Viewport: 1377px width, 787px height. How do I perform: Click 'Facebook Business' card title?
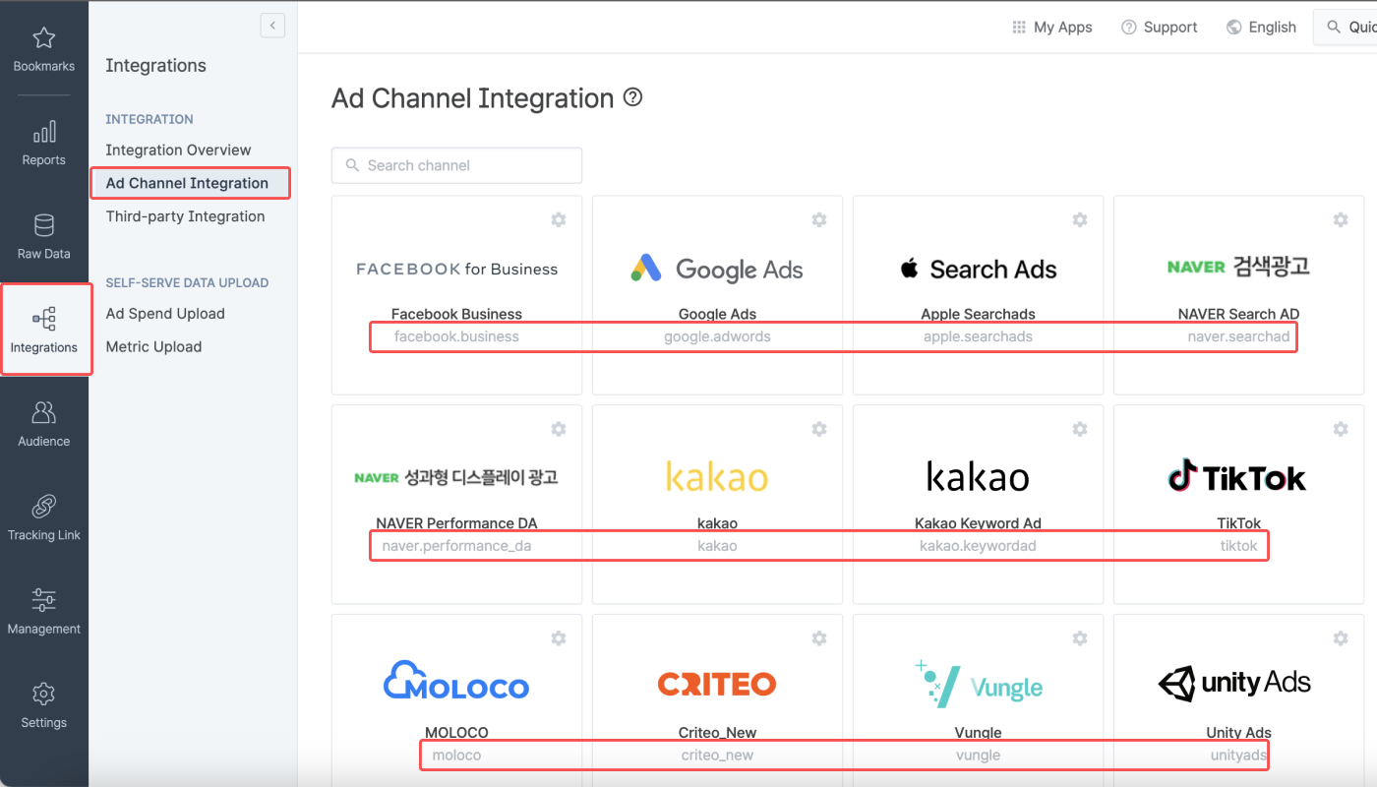click(x=456, y=314)
